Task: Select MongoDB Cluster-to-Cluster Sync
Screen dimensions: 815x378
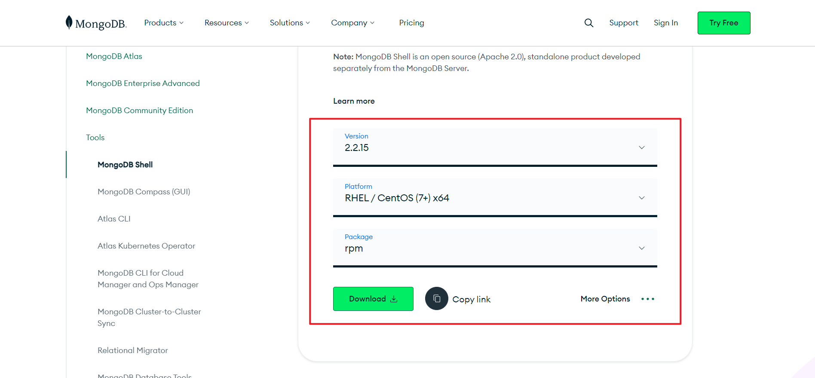Action: (x=149, y=317)
